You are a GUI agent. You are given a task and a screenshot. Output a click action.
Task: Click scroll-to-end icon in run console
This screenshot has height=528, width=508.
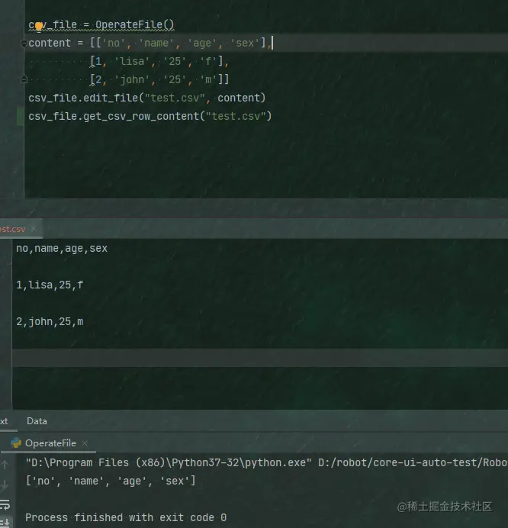coord(5,523)
